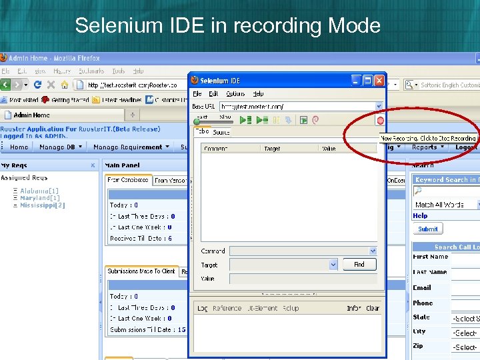The width and height of the screenshot is (480, 360).
Task: Stop loading with Firefox X icon
Action: [x=51, y=85]
